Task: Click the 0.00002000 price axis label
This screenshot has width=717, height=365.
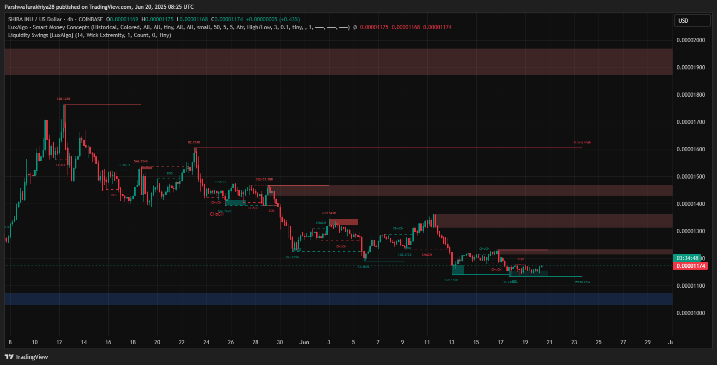Action: pos(691,40)
